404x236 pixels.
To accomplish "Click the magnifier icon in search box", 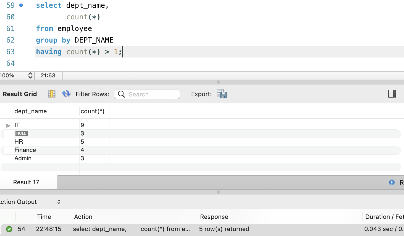I will click(121, 94).
